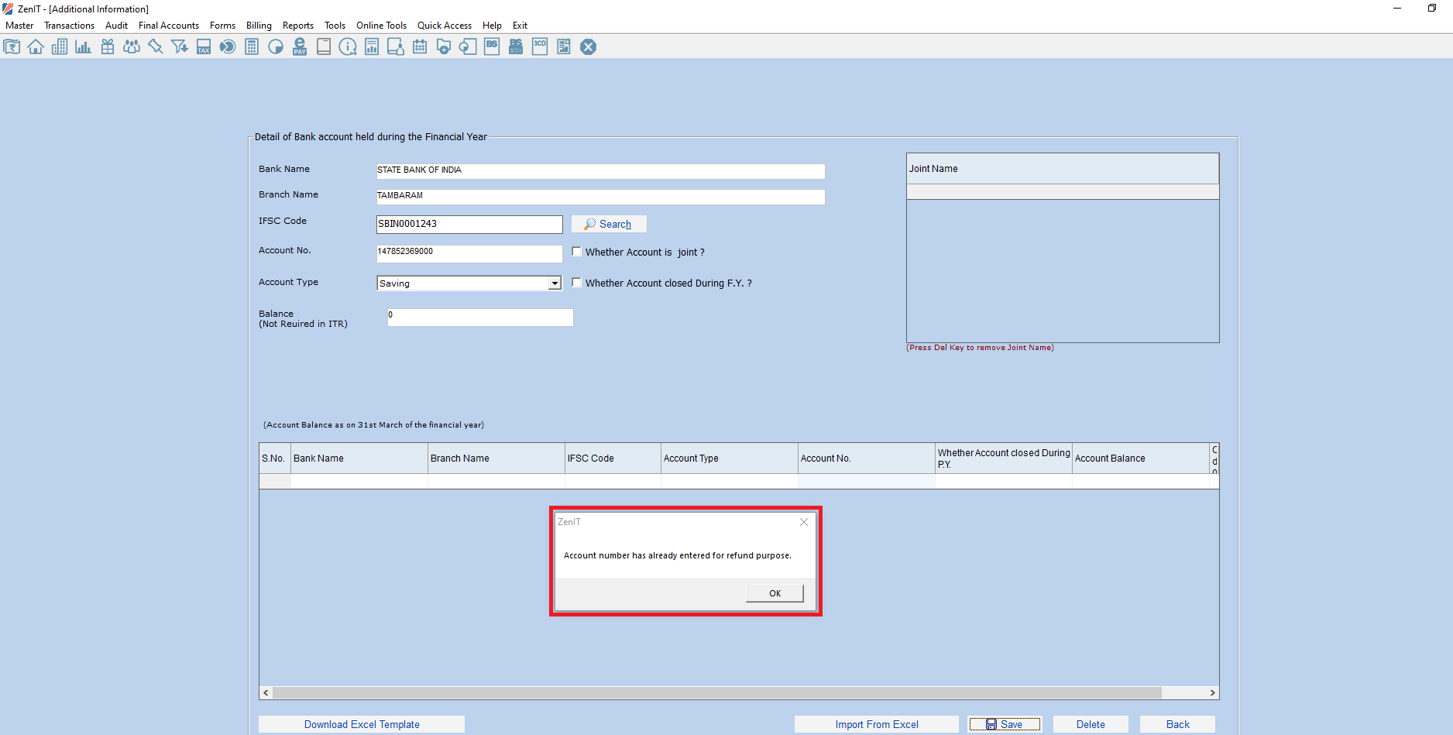The image size is (1453, 735).
Task: Click the rupee money icon in toolbar
Action: click(x=12, y=47)
